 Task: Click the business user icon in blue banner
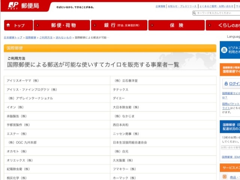coord(224,50)
